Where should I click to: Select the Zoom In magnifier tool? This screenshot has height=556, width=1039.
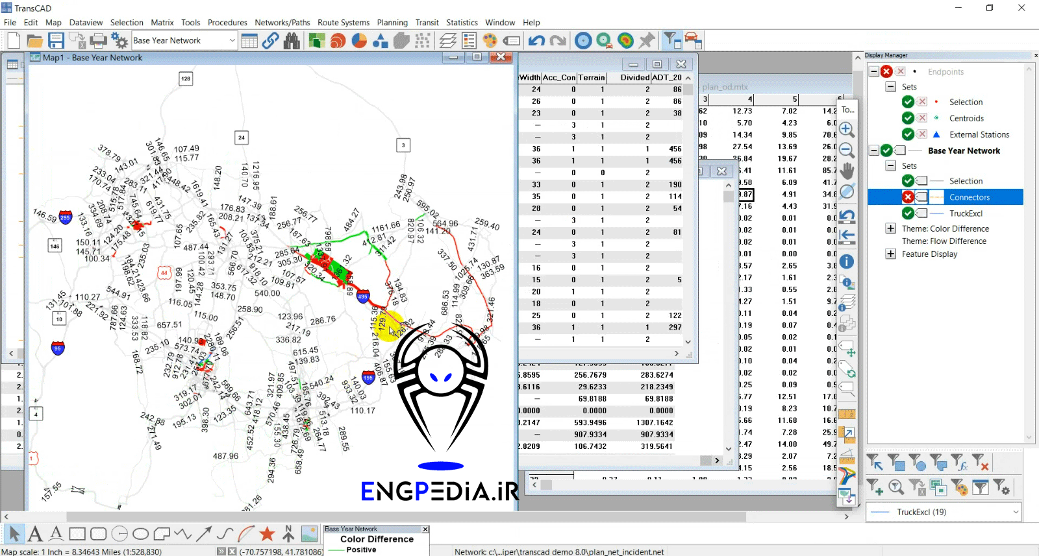[847, 129]
